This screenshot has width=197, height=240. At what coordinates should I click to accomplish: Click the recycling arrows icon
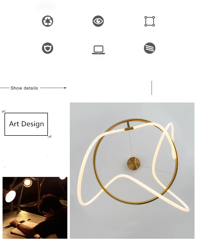click(47, 21)
